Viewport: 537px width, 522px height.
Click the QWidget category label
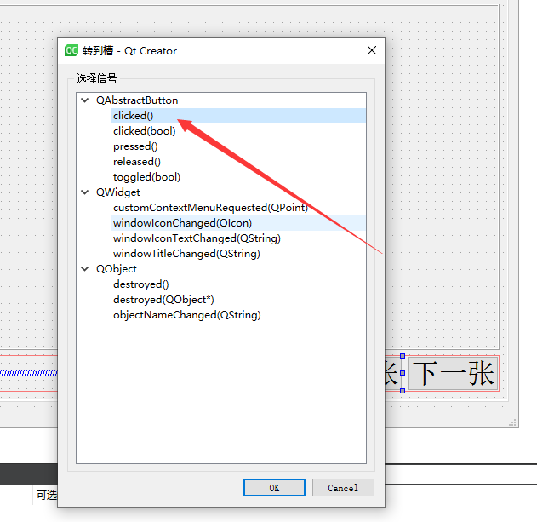pos(118,192)
